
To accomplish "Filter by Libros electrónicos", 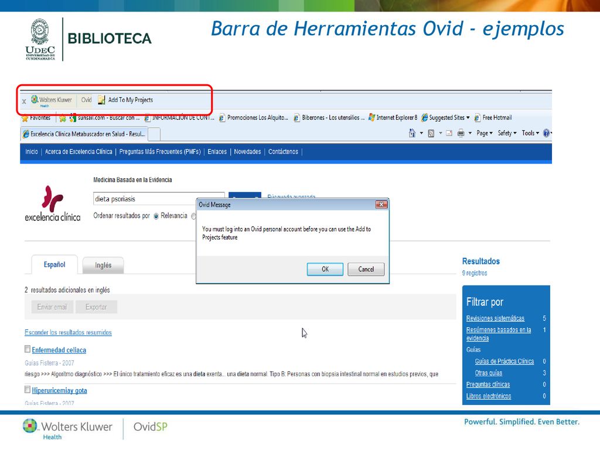I will click(x=489, y=396).
